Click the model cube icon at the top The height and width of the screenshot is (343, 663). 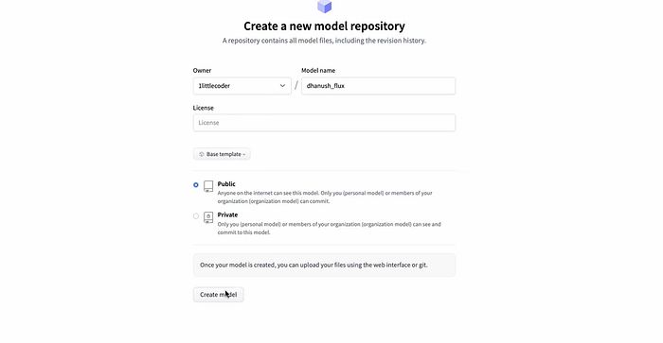[x=324, y=7]
